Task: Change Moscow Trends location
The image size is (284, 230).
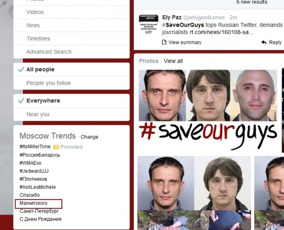Action: click(89, 137)
